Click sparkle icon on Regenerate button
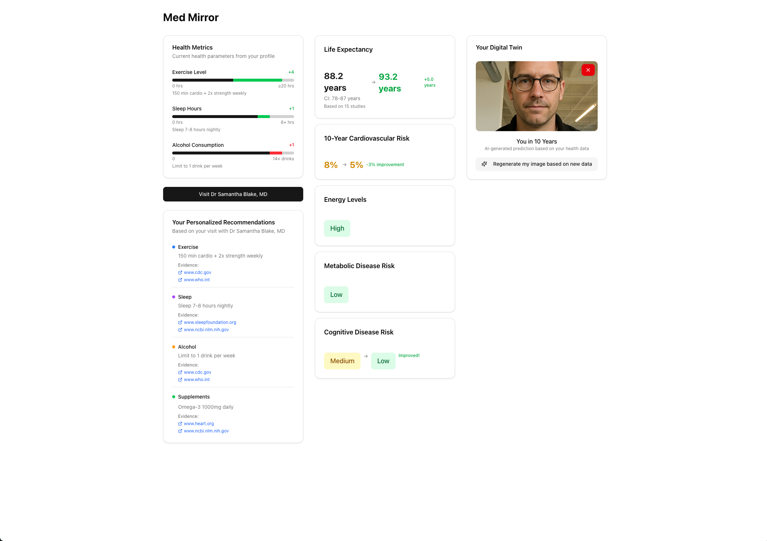 [484, 164]
